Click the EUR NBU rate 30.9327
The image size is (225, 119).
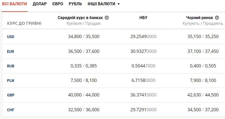[x=143, y=51]
